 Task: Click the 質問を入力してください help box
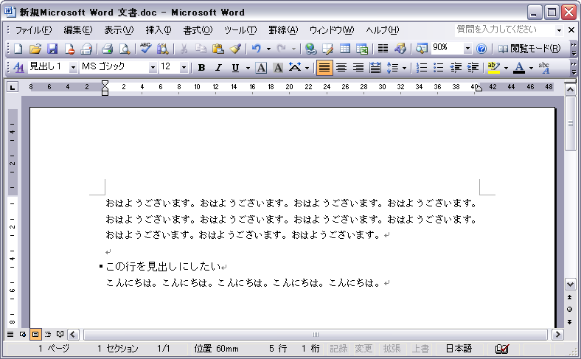tap(504, 30)
